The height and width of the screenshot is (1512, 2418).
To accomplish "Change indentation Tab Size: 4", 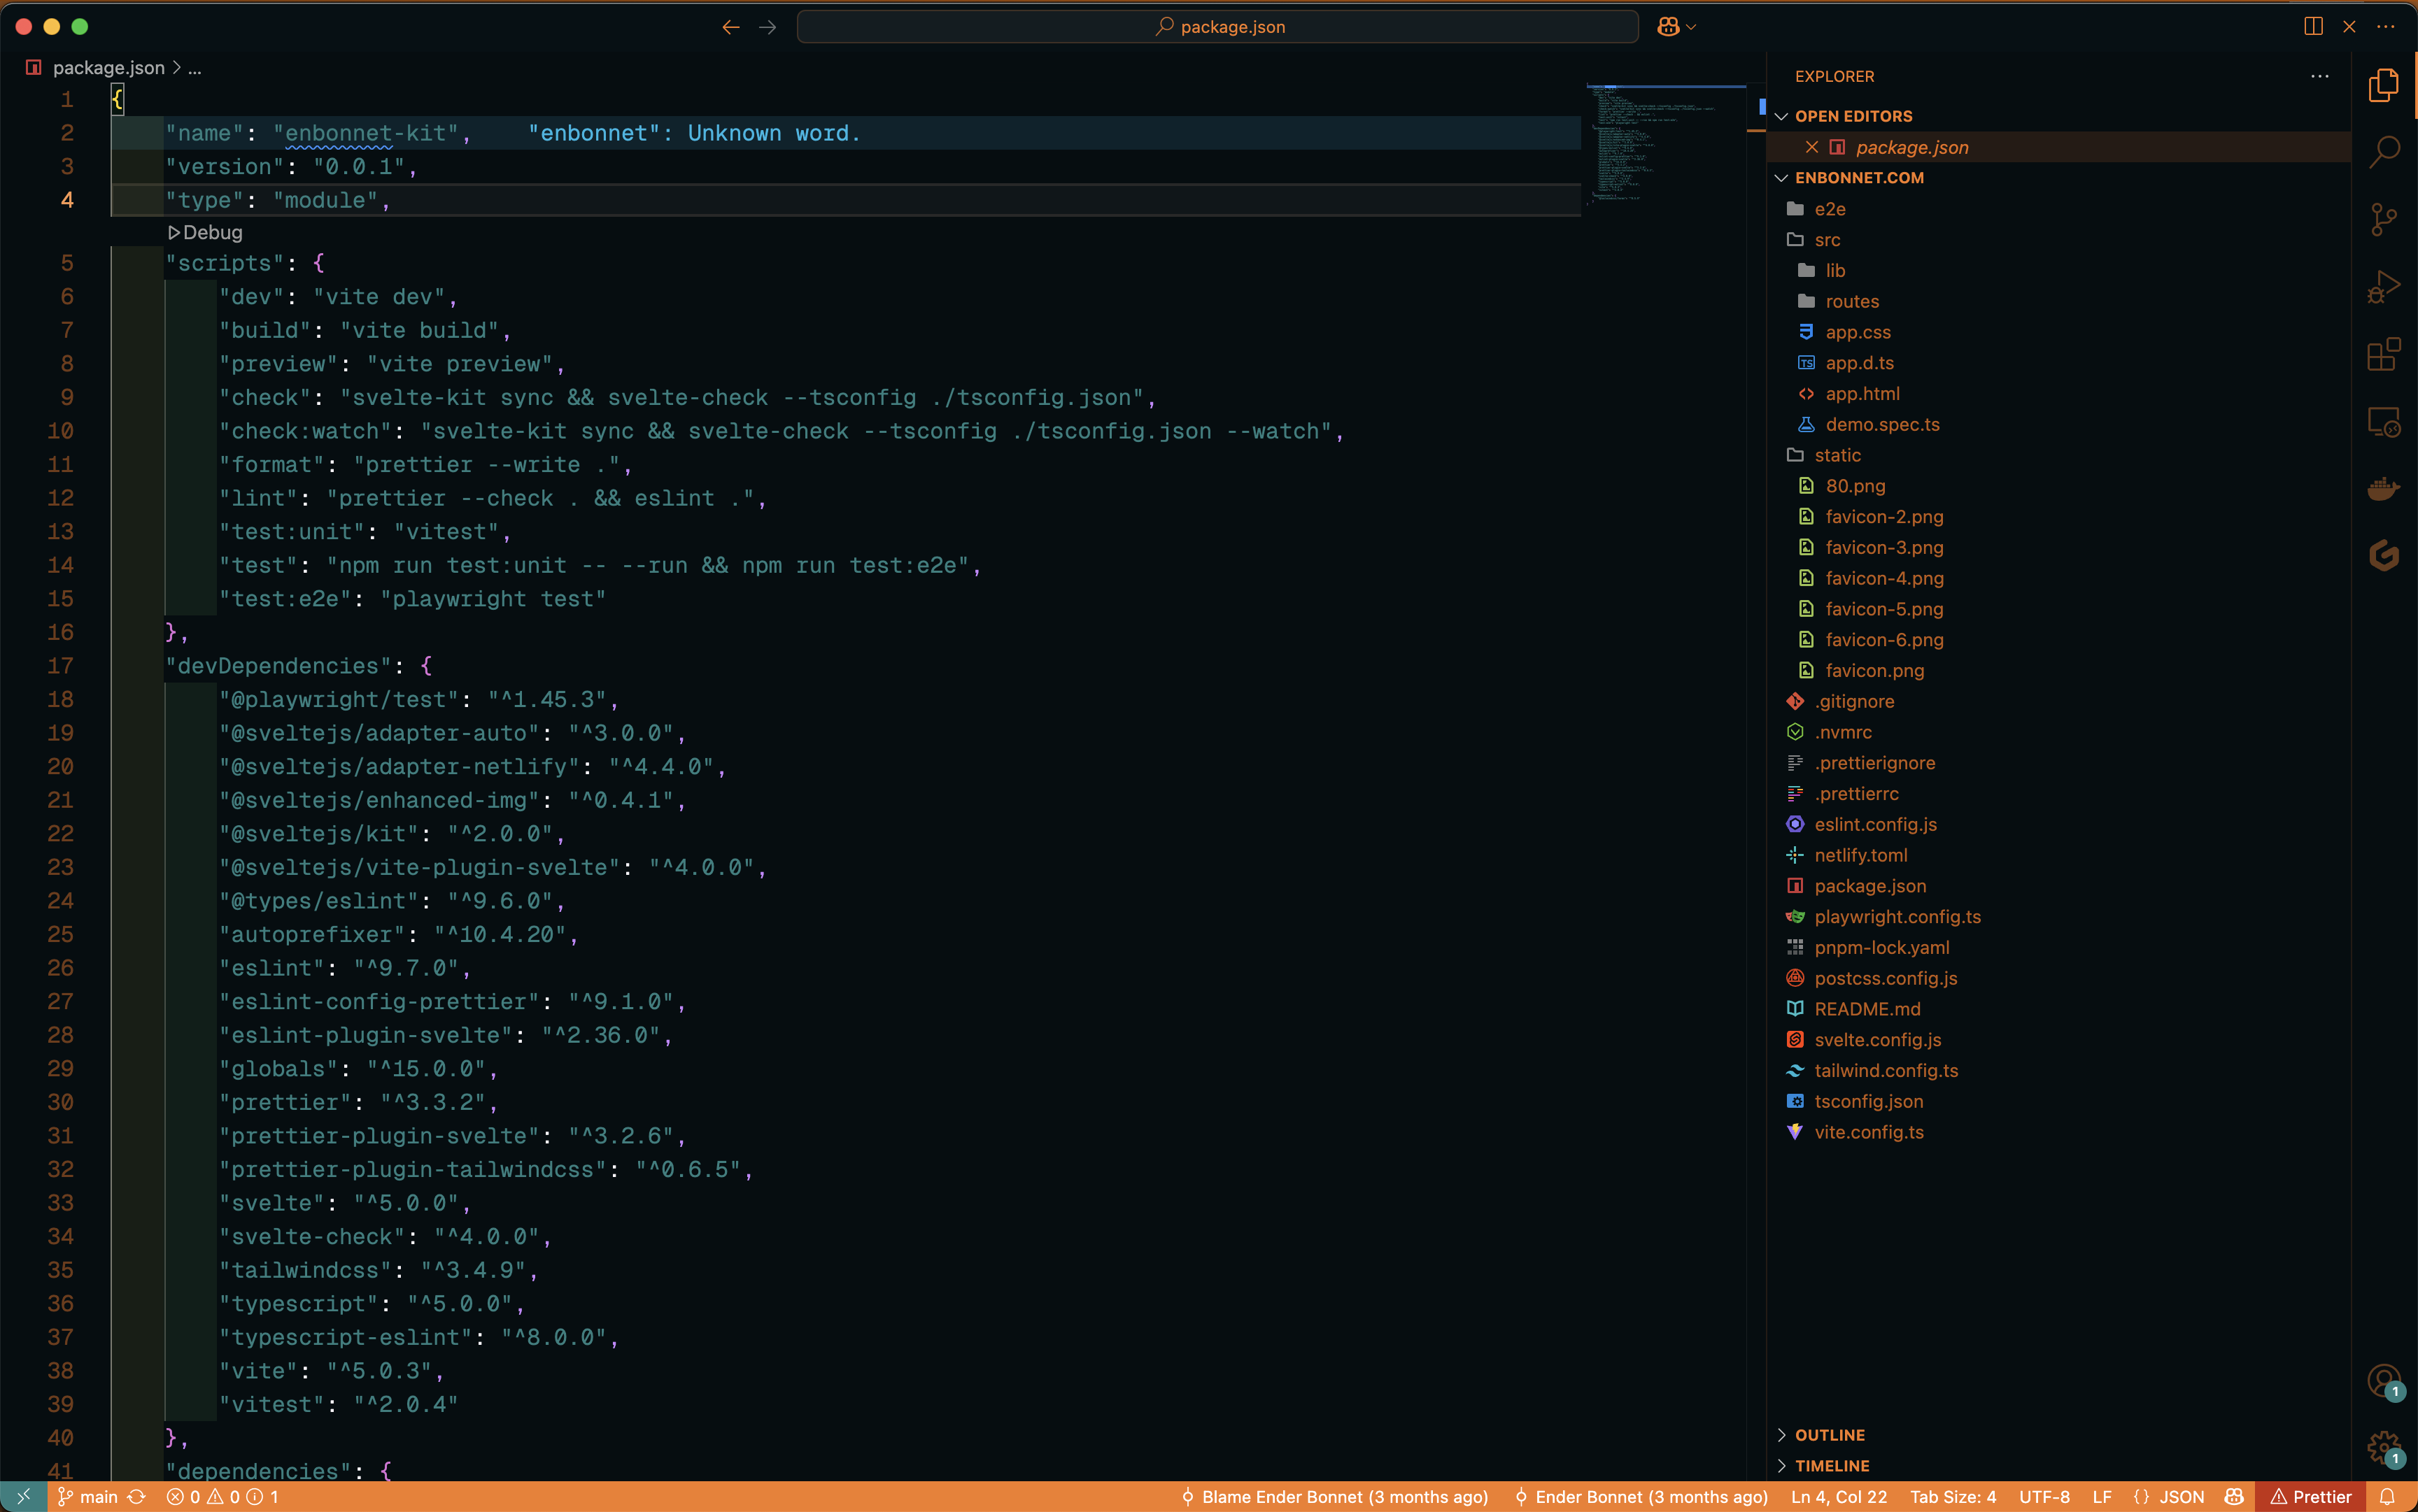I will pyautogui.click(x=1953, y=1496).
